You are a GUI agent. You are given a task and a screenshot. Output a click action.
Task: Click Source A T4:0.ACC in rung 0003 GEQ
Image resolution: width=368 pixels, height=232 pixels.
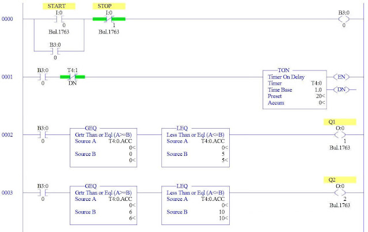click(120, 199)
